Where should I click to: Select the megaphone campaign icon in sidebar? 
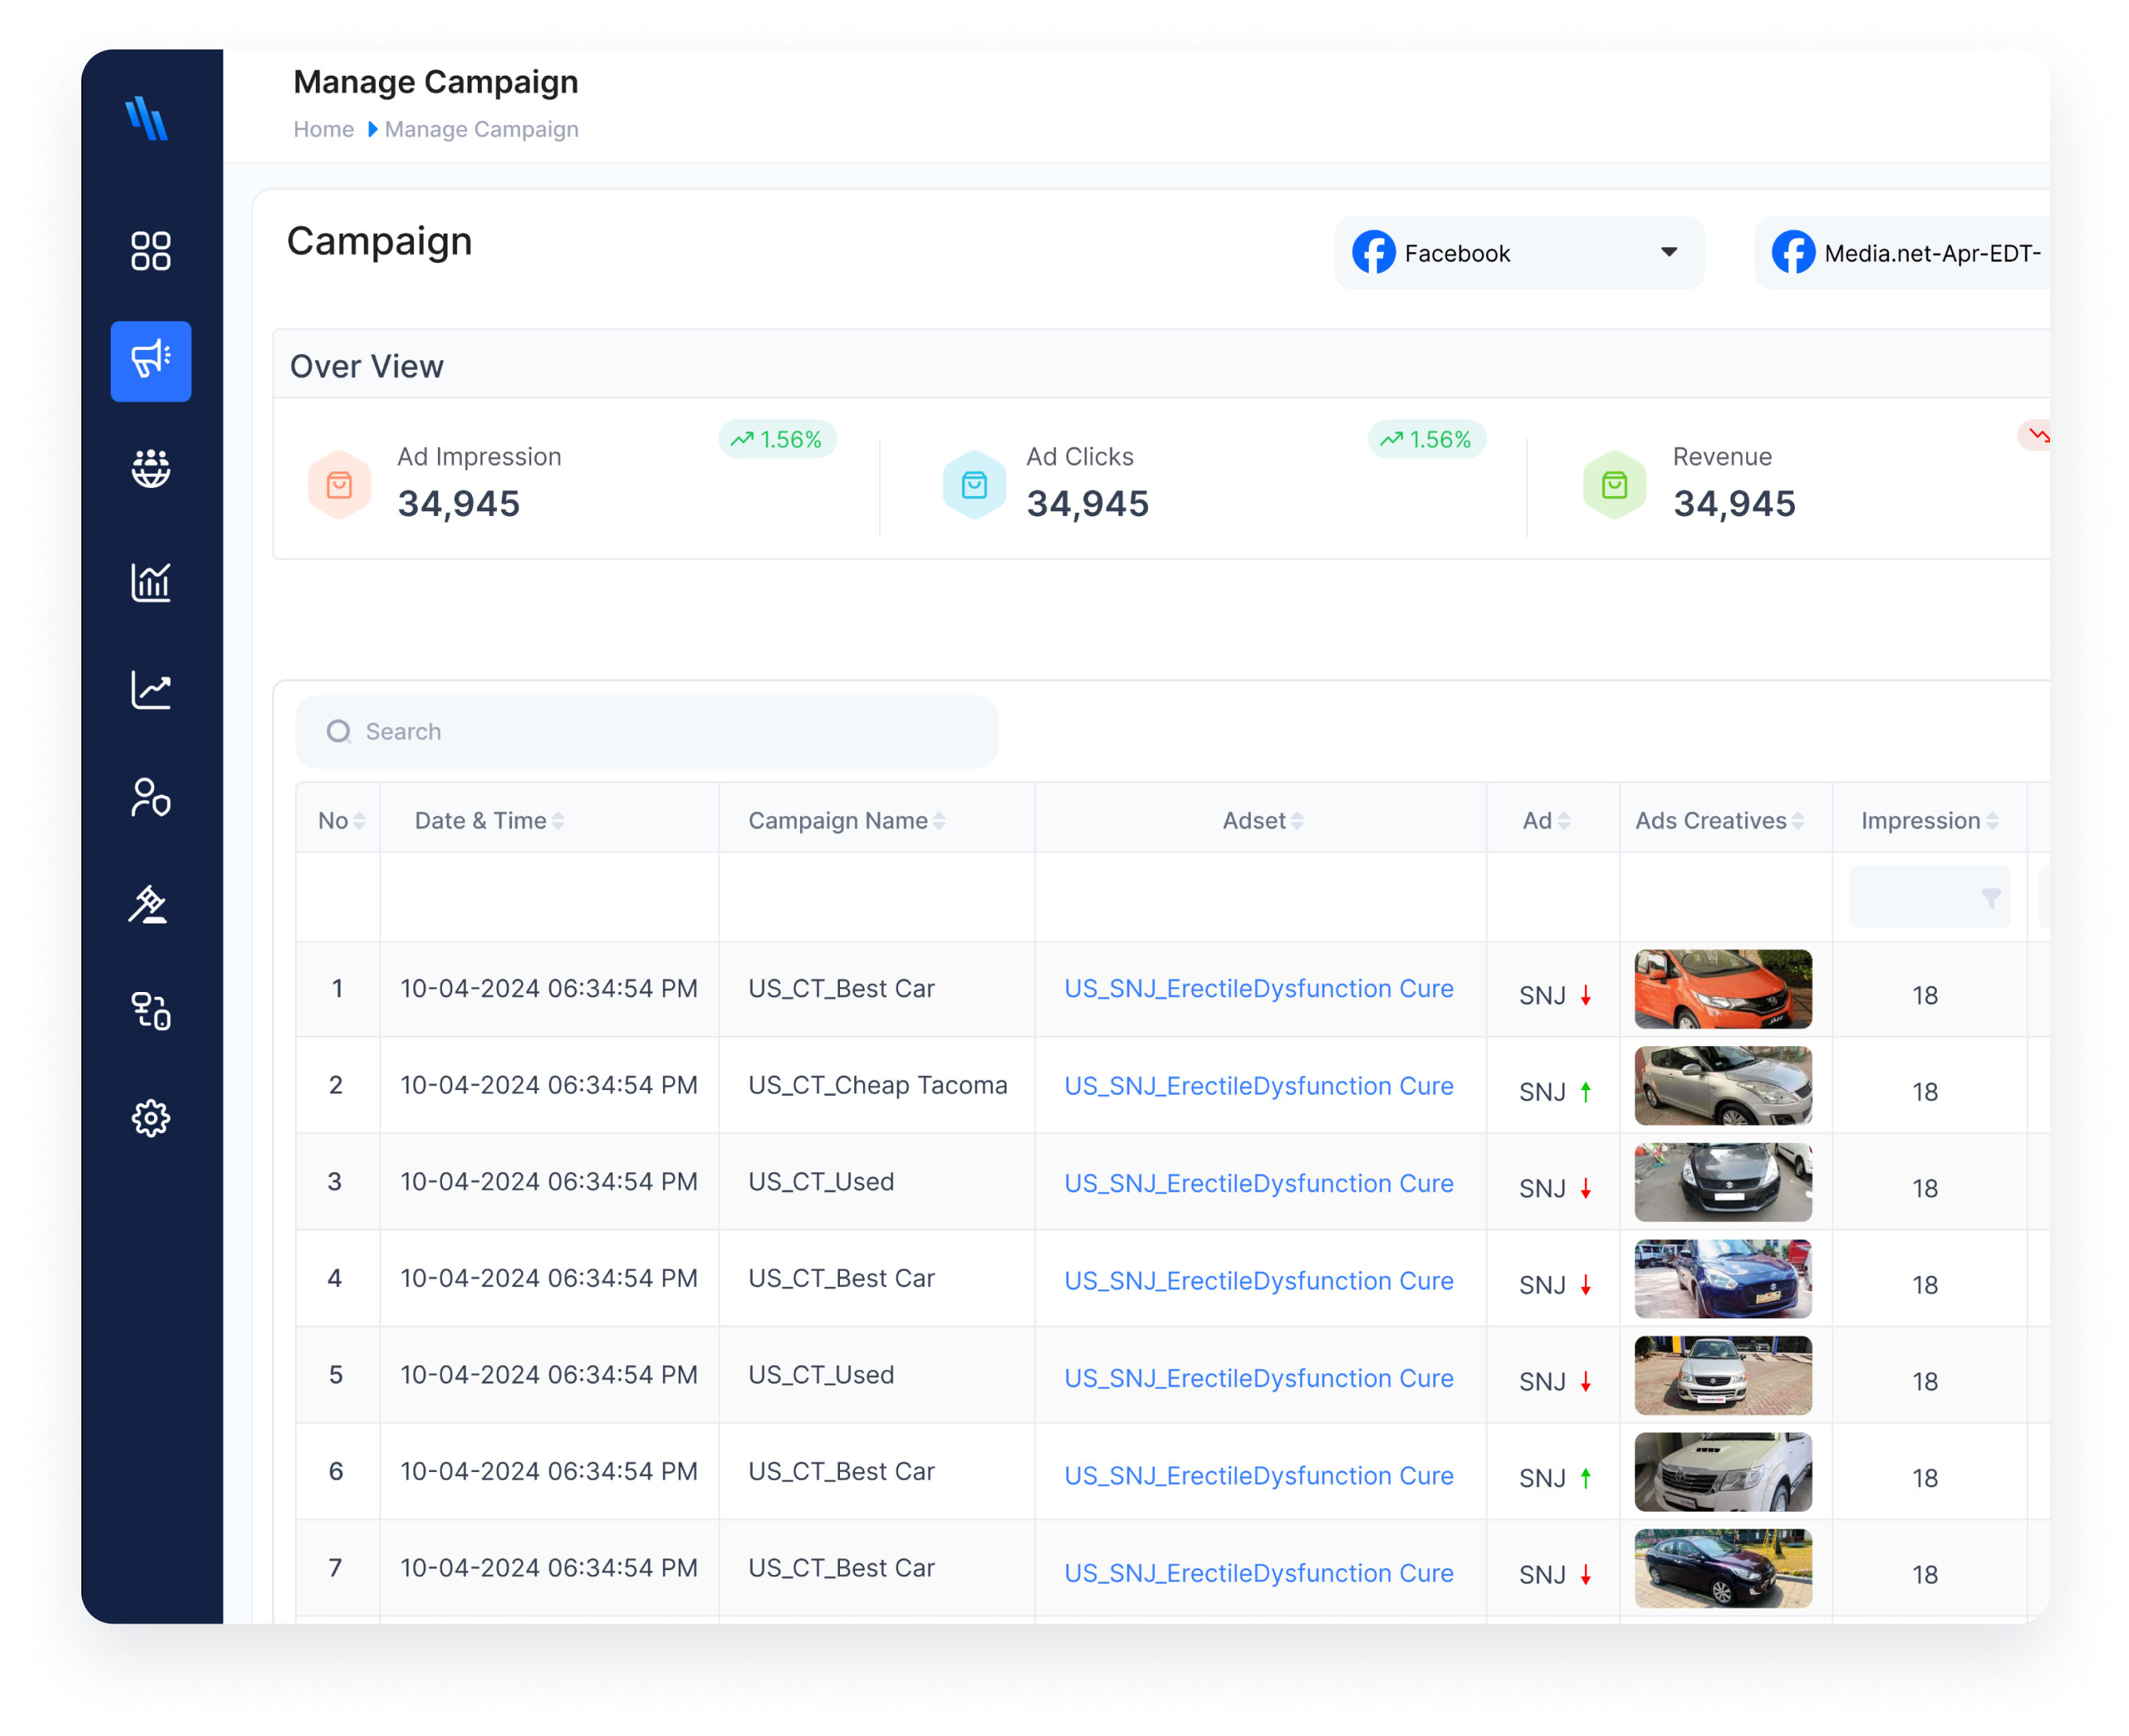point(151,361)
